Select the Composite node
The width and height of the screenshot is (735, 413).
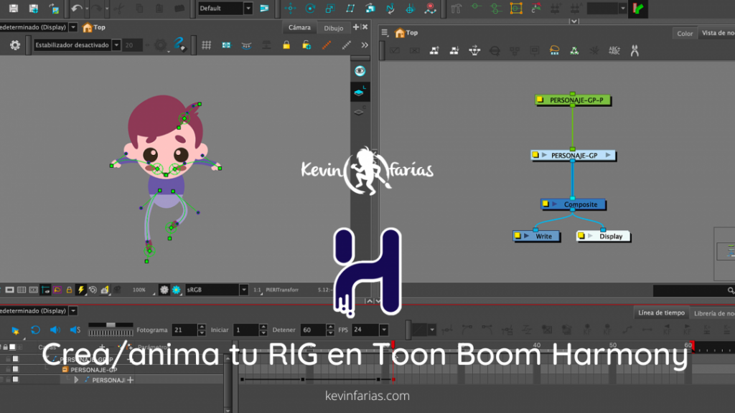(x=573, y=204)
